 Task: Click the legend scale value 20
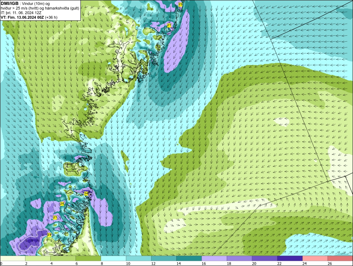[x=254, y=264]
